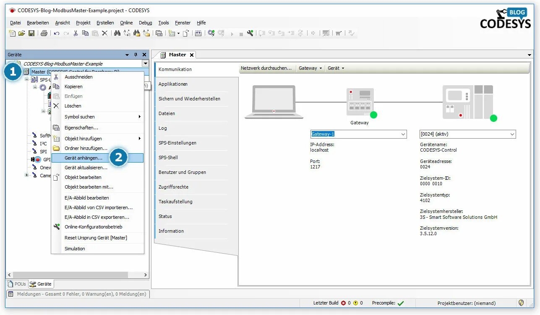Collapse the SPS-Logik tree node
540x315 pixels.
coord(26,79)
